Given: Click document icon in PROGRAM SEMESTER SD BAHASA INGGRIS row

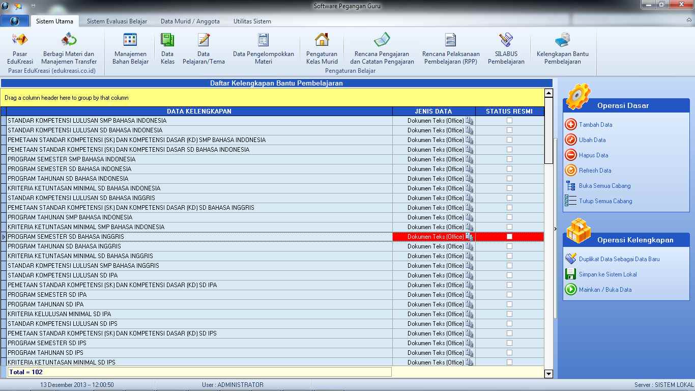Looking at the screenshot, I should 469,237.
